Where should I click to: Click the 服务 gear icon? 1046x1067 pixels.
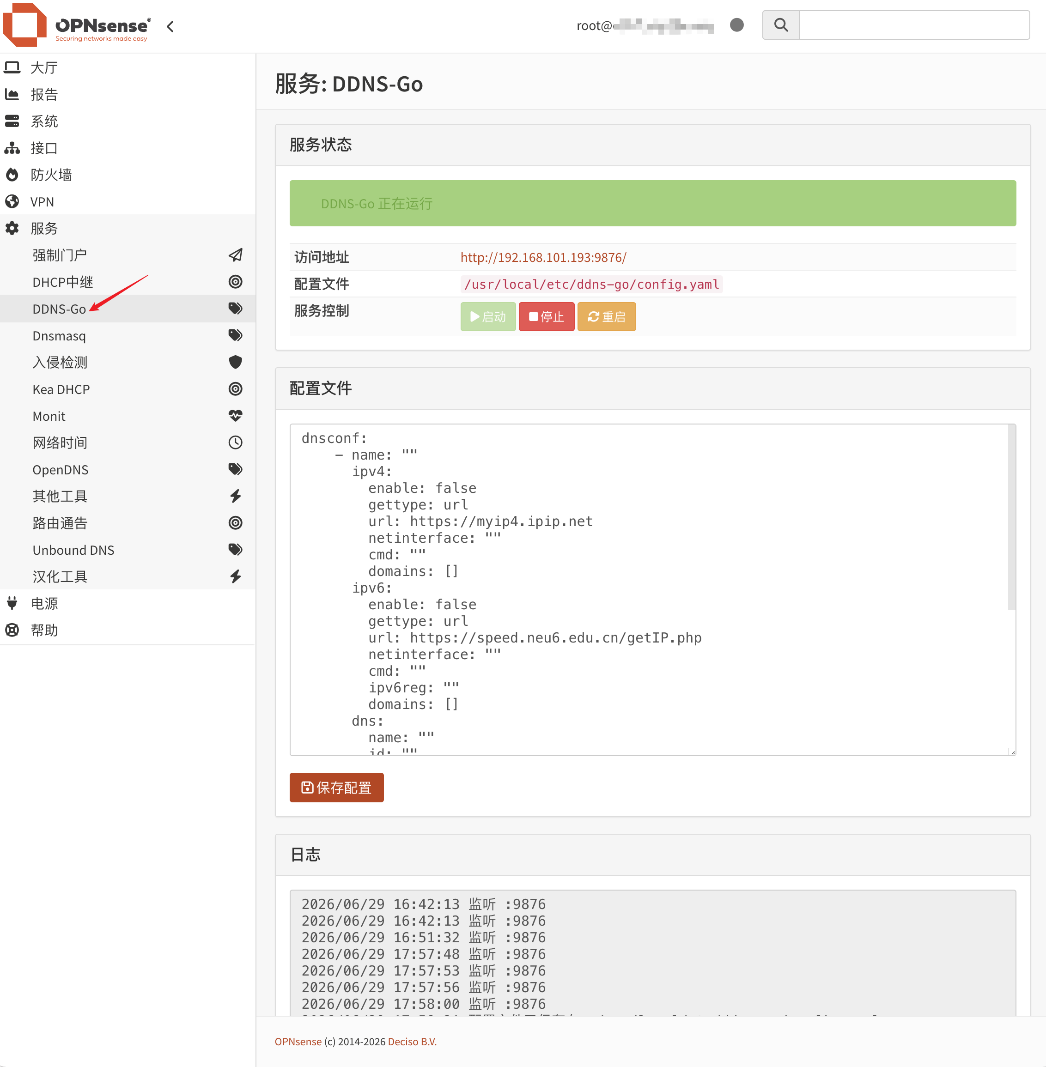pyautogui.click(x=12, y=229)
